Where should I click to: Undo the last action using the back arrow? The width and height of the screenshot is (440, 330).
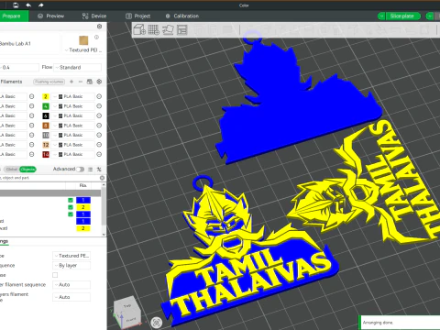[x=28, y=5]
